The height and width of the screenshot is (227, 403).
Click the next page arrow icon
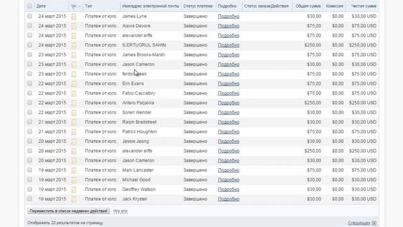(x=374, y=223)
